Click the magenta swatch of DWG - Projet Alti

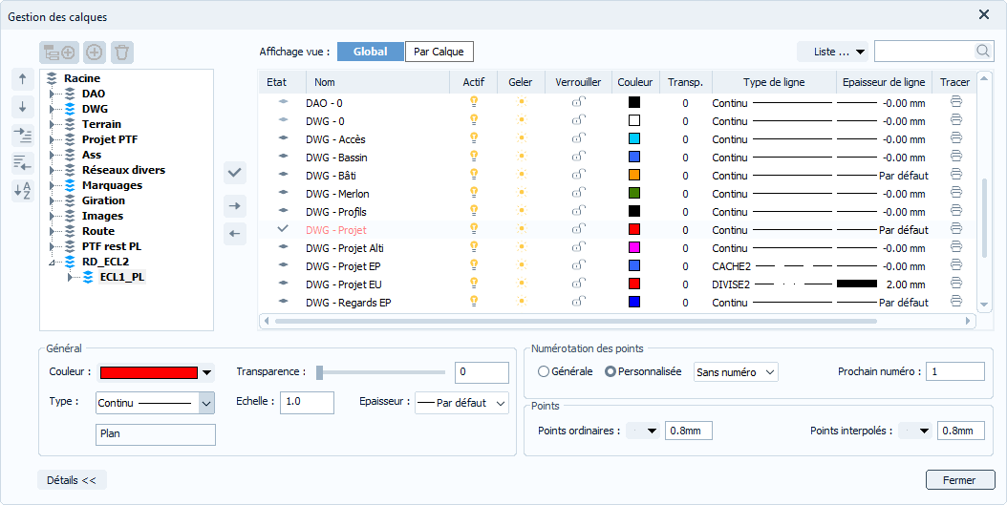click(634, 247)
